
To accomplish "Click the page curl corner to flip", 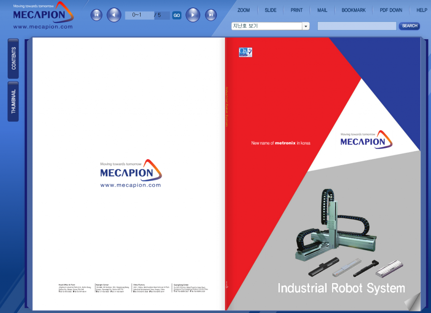I will [413, 302].
